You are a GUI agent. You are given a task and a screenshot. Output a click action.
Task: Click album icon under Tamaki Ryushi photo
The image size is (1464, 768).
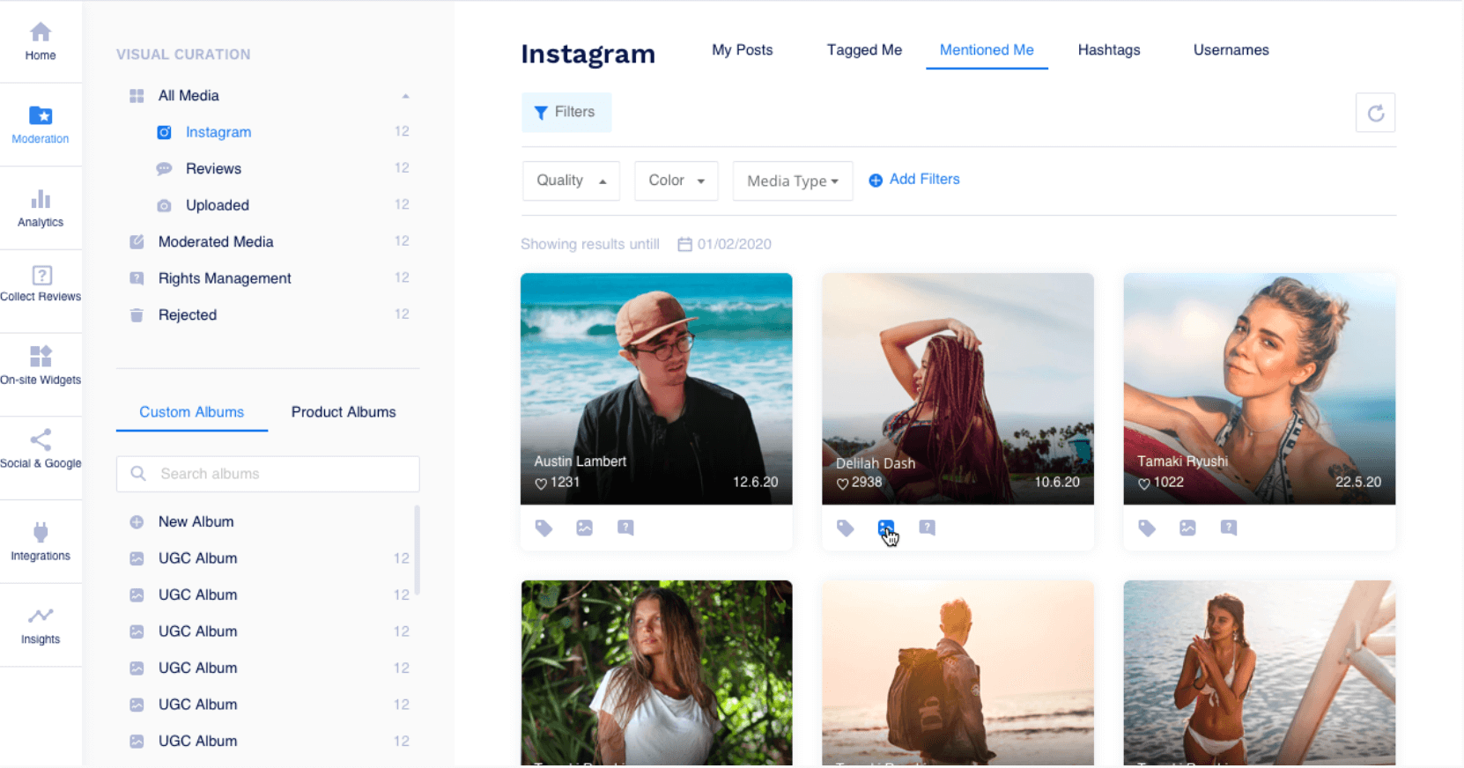1187,528
